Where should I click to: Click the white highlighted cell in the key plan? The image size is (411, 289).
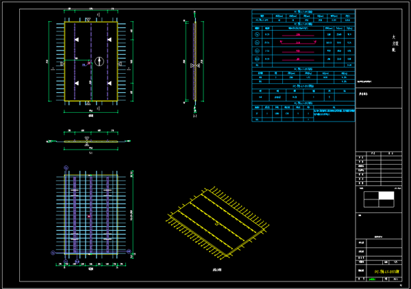(386, 195)
